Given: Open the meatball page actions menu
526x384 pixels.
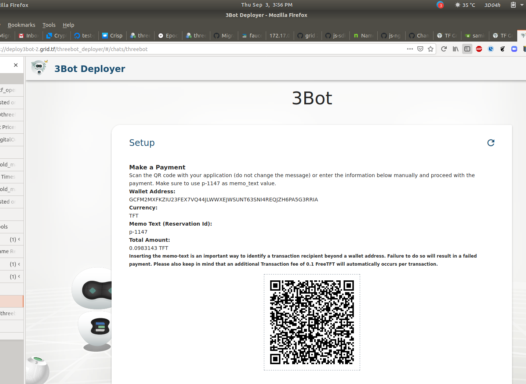Looking at the screenshot, I should pyautogui.click(x=410, y=49).
